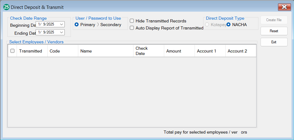The height and width of the screenshot is (140, 294).
Task: Close the Direct Deposit & Transmit window
Action: coord(284,7)
